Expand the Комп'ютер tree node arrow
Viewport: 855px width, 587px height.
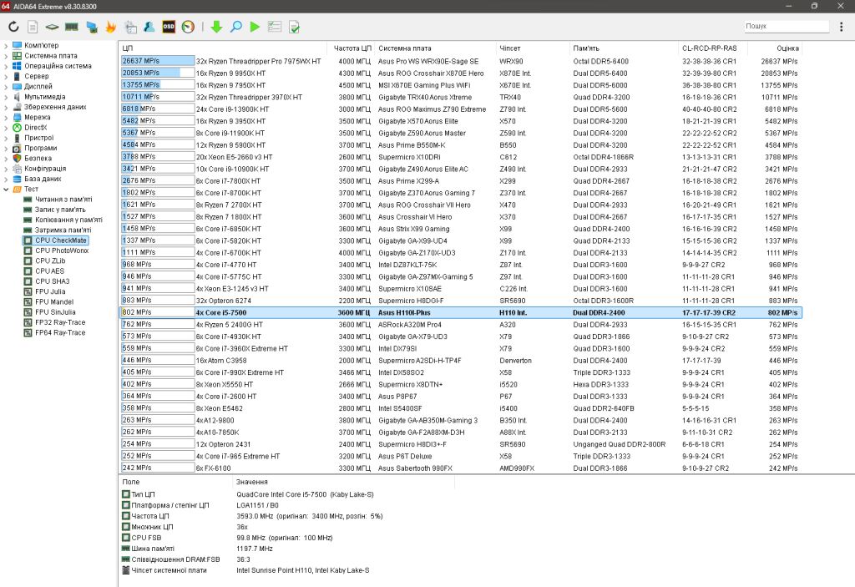point(6,46)
